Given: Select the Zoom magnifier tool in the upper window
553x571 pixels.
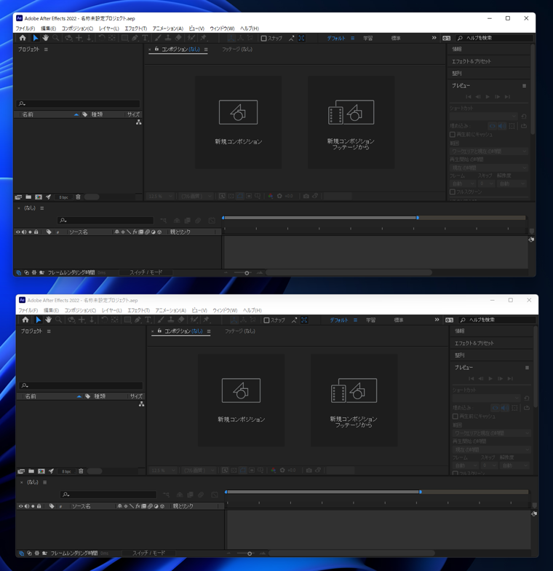Looking at the screenshot, I should 55,38.
